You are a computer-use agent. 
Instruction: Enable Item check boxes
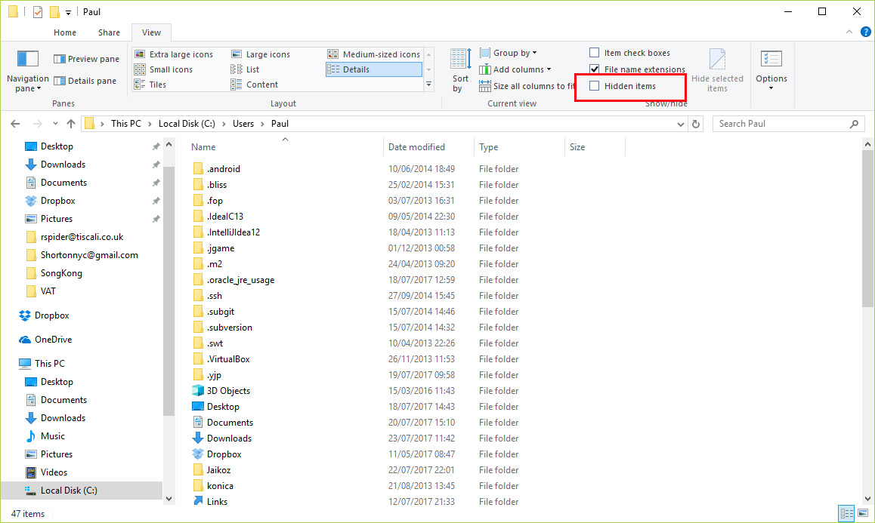(x=595, y=52)
